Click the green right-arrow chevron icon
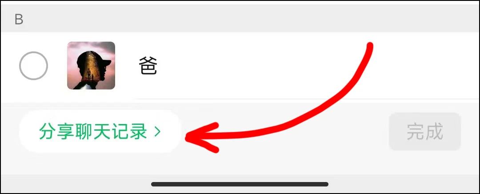This screenshot has height=194, width=480. (157, 132)
